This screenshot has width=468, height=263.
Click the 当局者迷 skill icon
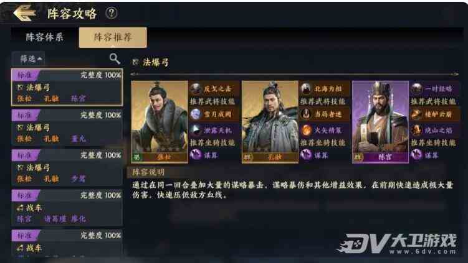coord(306,114)
